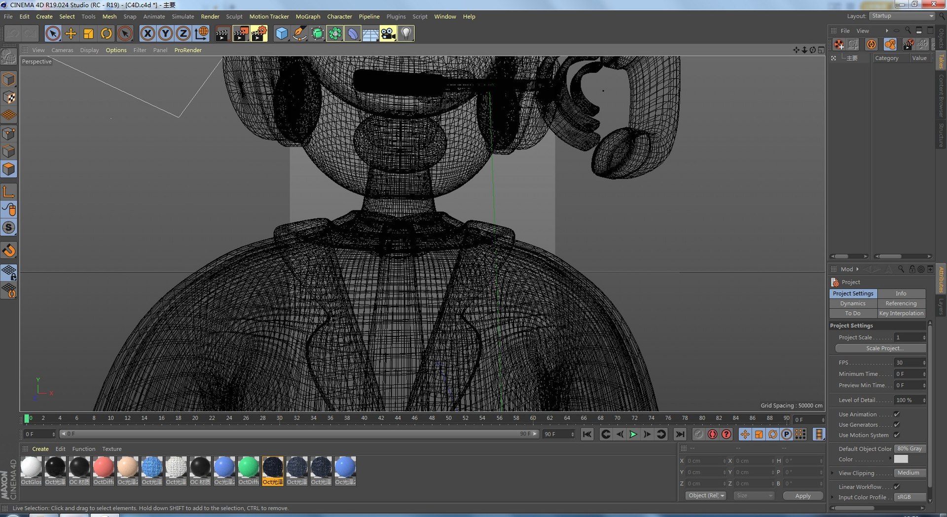Click the Scale Project... button
Viewport: 947px width, 517px height.
[881, 348]
